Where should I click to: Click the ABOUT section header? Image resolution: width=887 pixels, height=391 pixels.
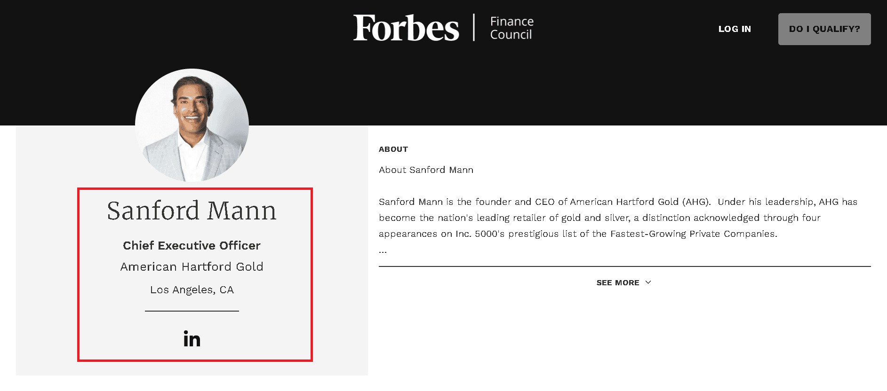[393, 149]
